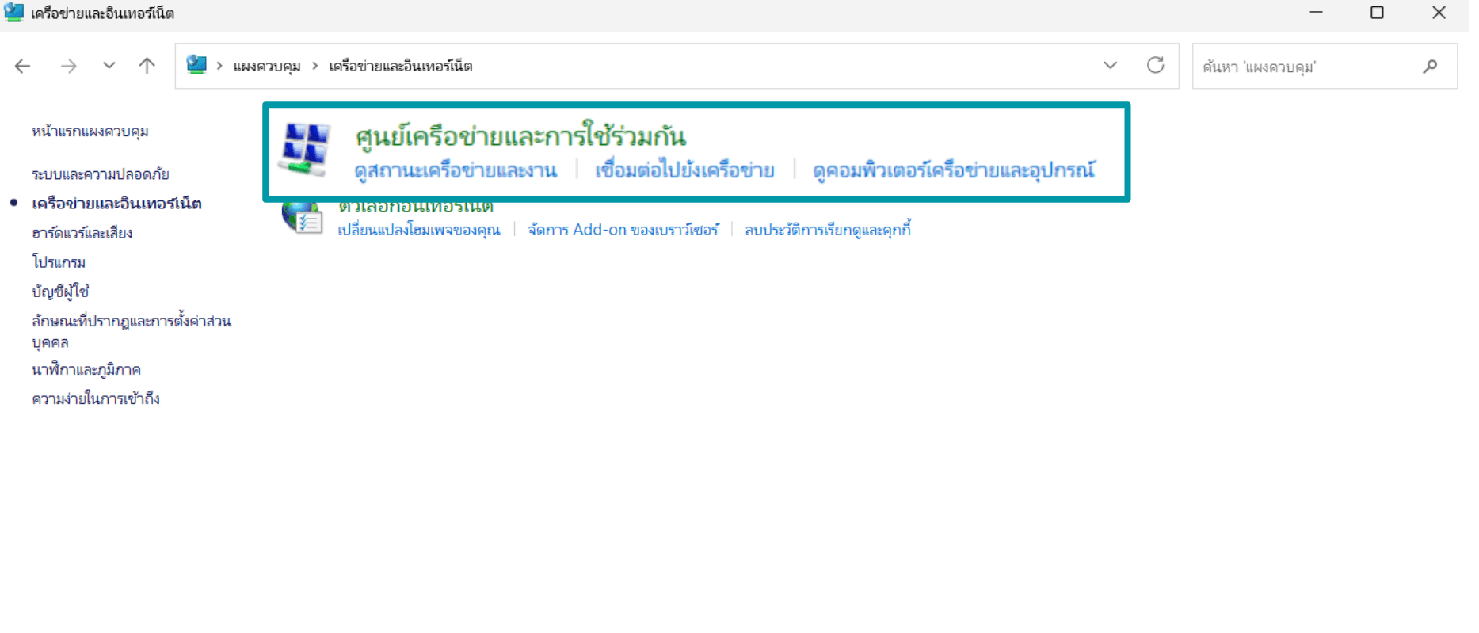Open ระบบและความปลอดภัย in the sidebar
This screenshot has height=633, width=1479.
(101, 174)
